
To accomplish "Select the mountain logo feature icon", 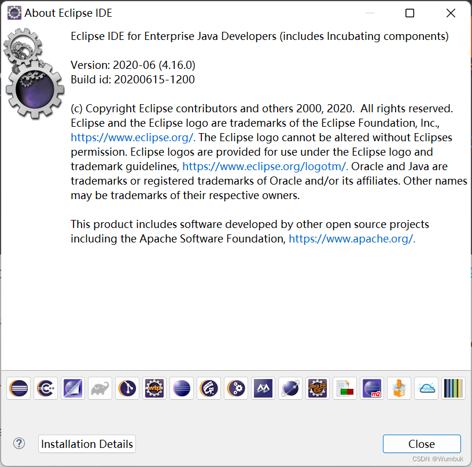I will point(263,388).
